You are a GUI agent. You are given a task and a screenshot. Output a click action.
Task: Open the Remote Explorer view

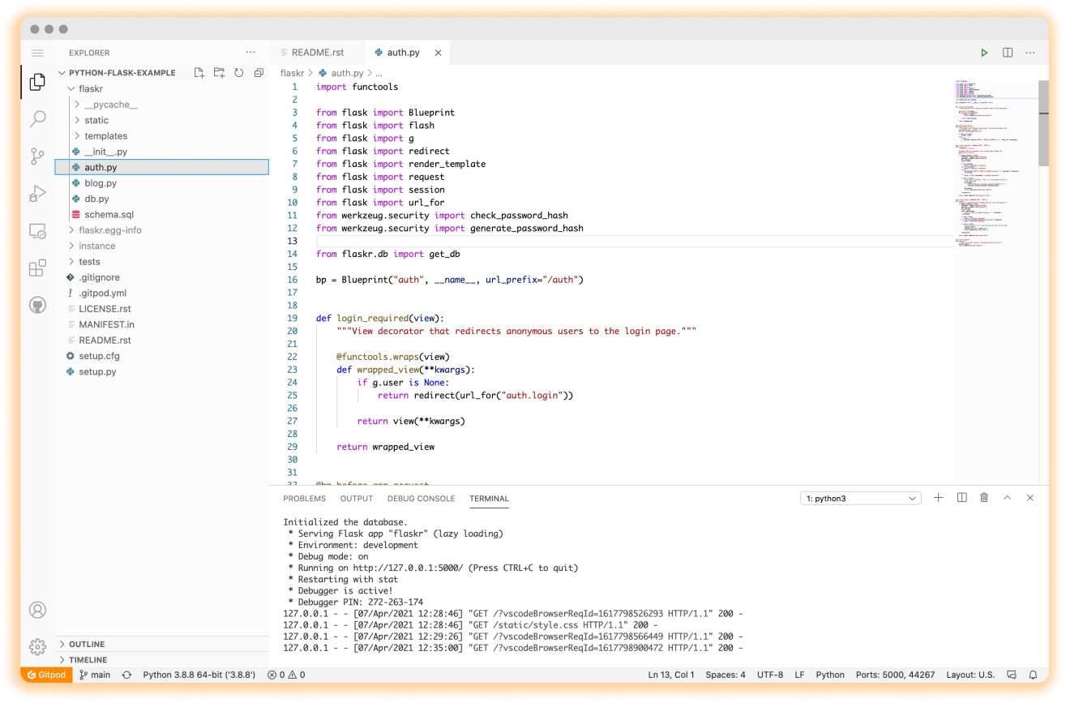pos(37,231)
